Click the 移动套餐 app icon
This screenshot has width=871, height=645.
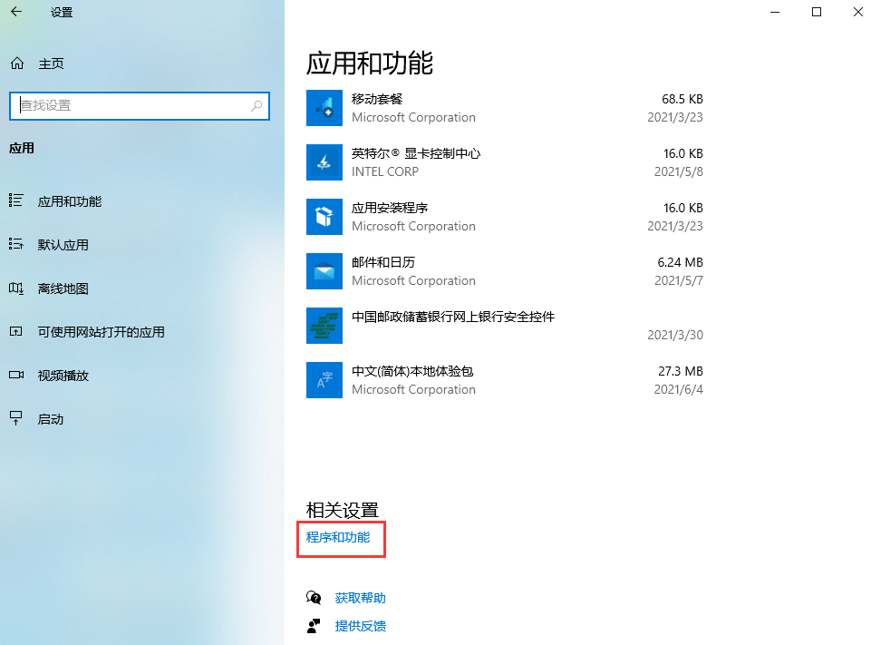click(324, 109)
